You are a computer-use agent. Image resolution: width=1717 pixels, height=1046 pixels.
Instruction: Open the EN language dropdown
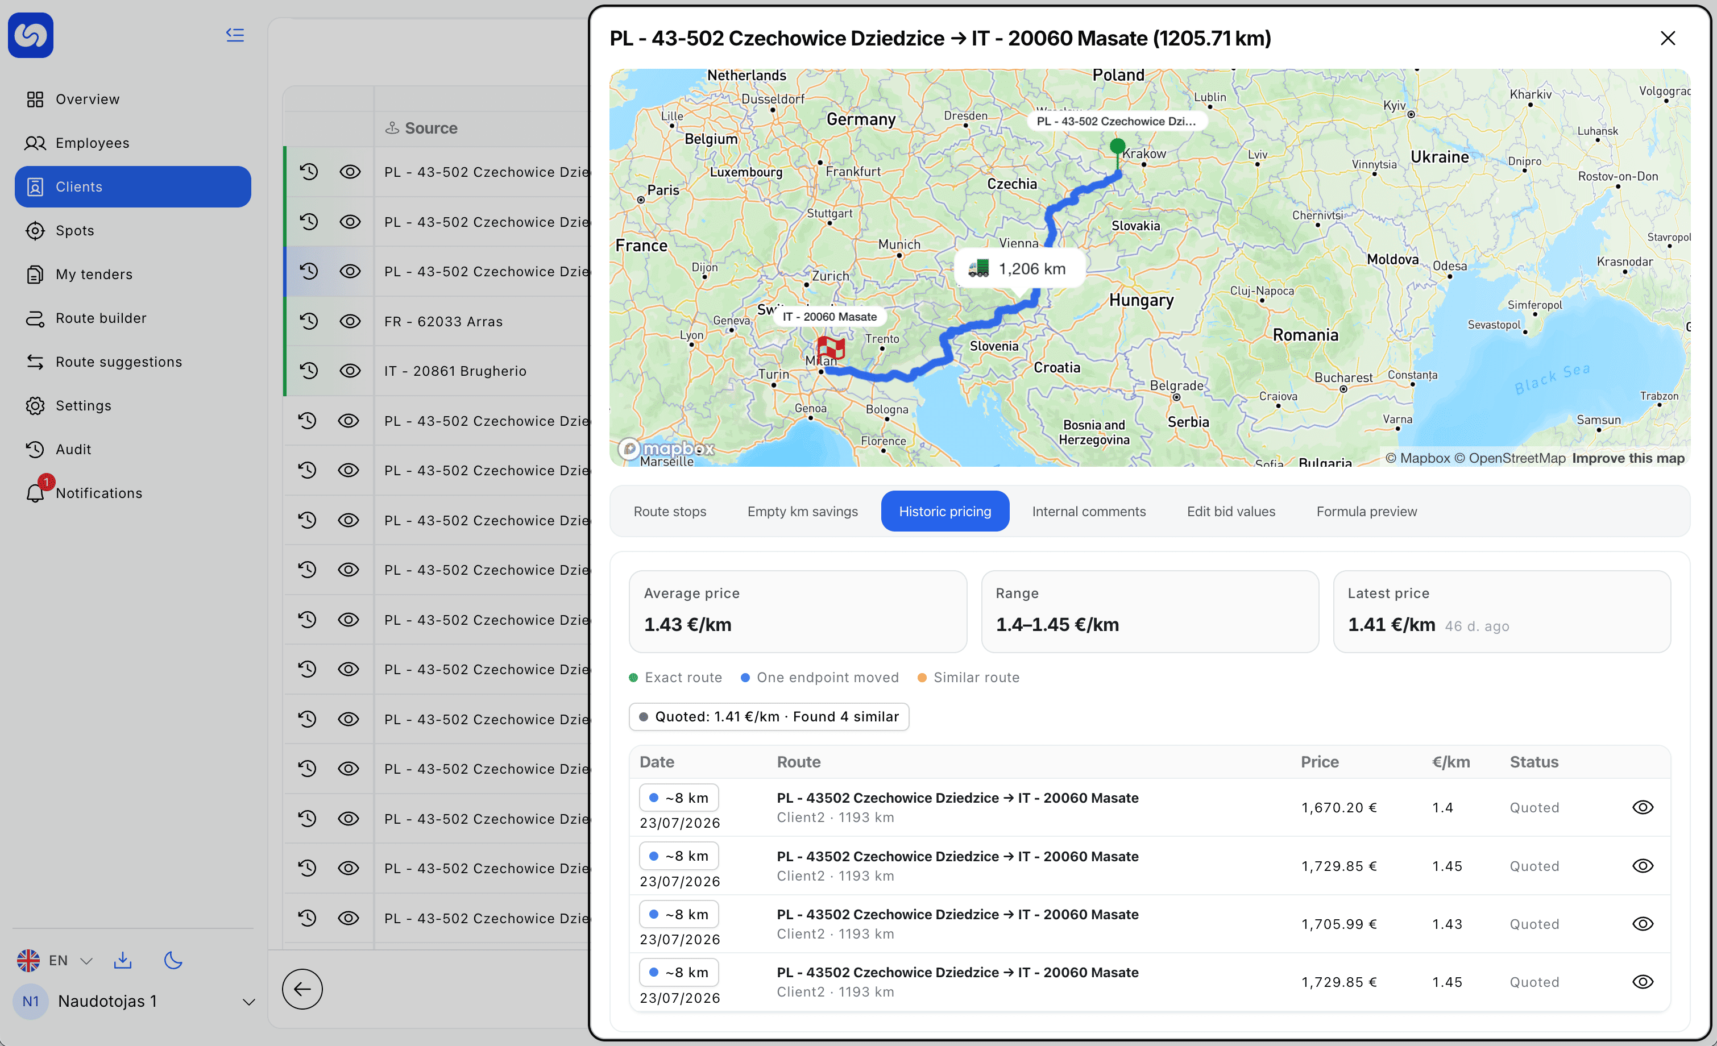click(x=55, y=960)
